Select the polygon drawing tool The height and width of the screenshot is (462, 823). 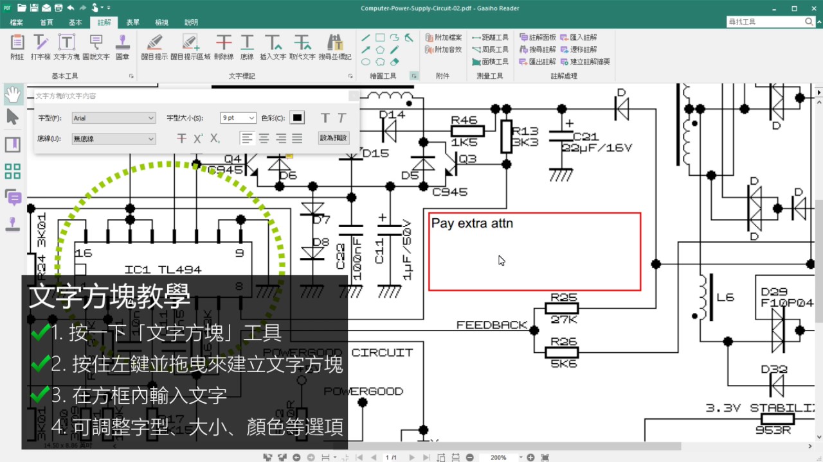pos(380,50)
